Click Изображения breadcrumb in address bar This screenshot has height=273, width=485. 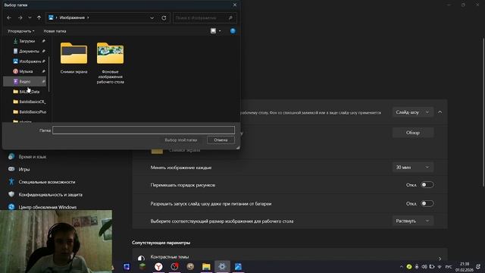click(72, 17)
